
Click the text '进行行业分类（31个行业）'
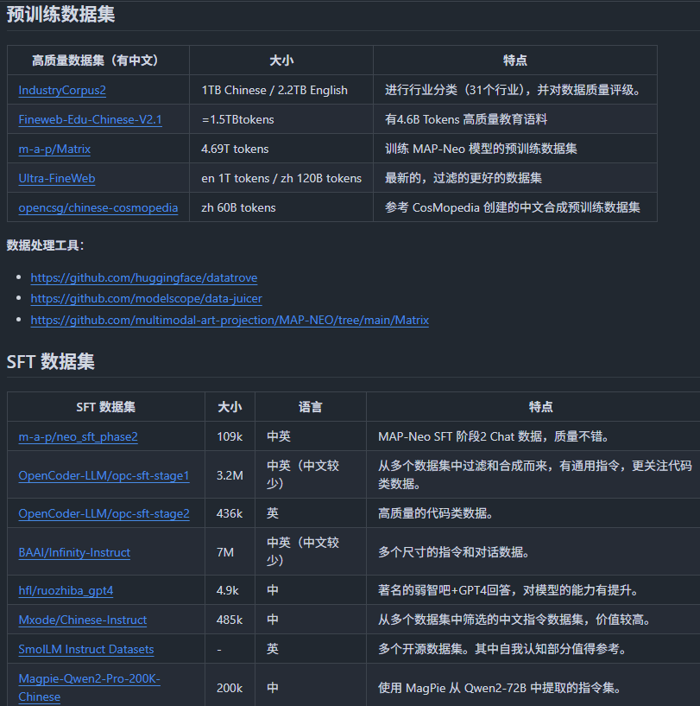point(455,90)
